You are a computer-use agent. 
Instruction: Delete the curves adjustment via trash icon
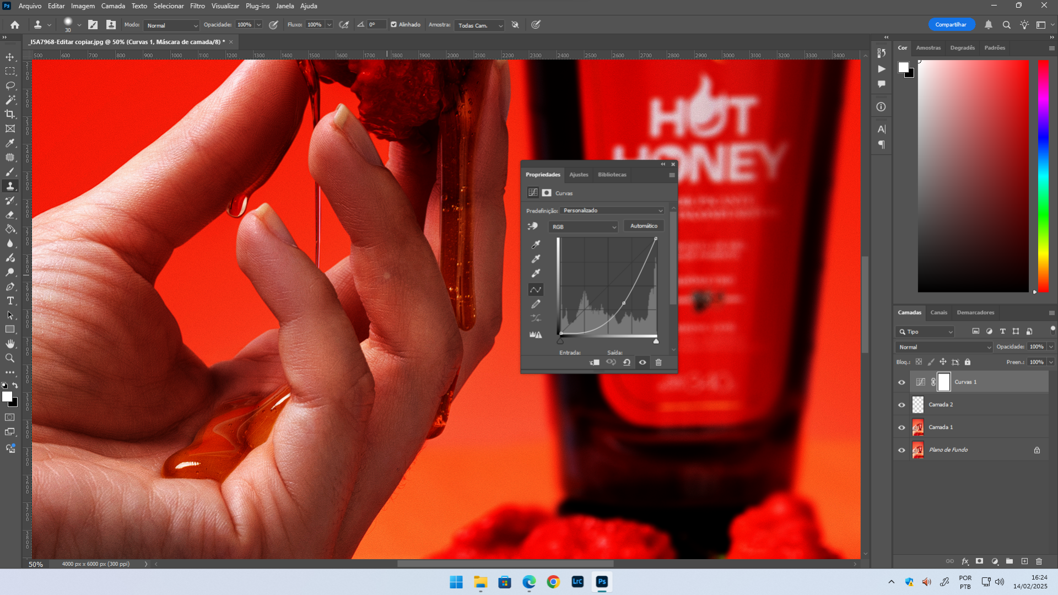[658, 363]
